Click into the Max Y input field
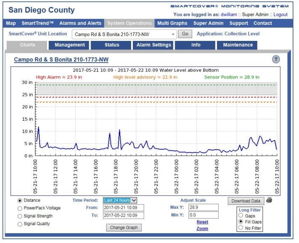299x243 pixels. [203, 207]
